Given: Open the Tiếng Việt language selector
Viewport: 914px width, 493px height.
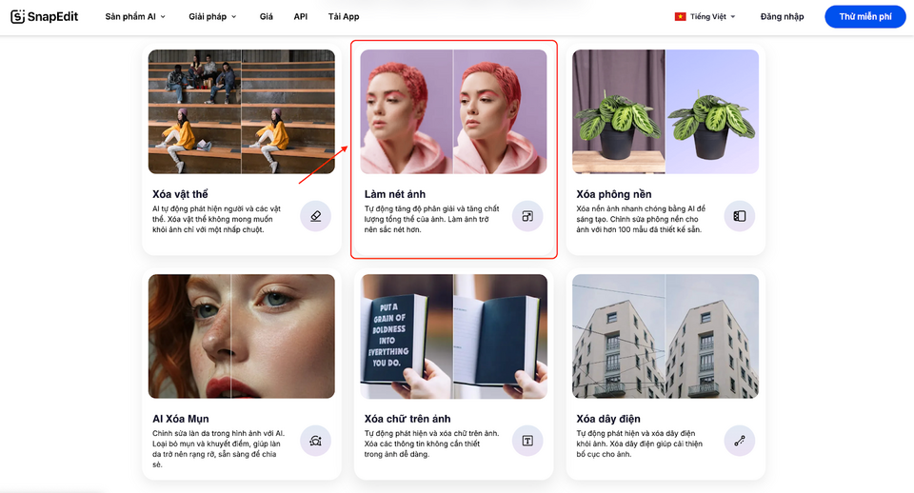Looking at the screenshot, I should tap(705, 16).
